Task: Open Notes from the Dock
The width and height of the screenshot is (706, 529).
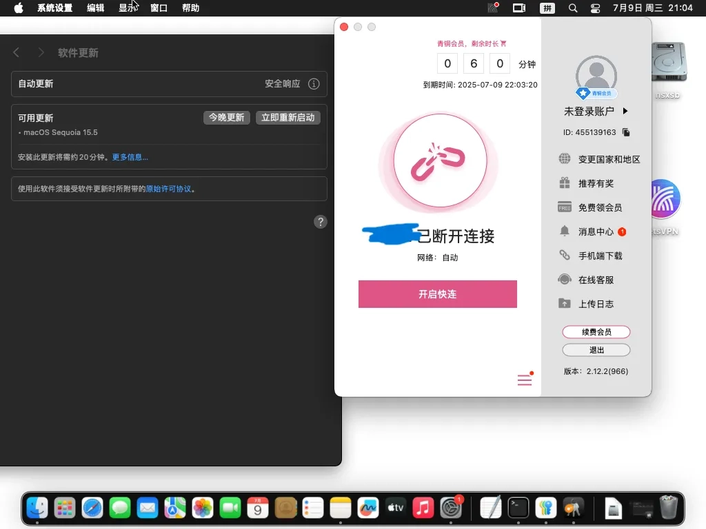Action: tap(341, 508)
